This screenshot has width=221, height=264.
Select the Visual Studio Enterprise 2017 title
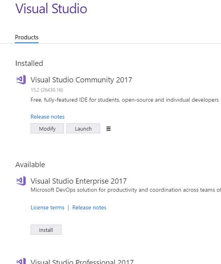[x=79, y=181]
